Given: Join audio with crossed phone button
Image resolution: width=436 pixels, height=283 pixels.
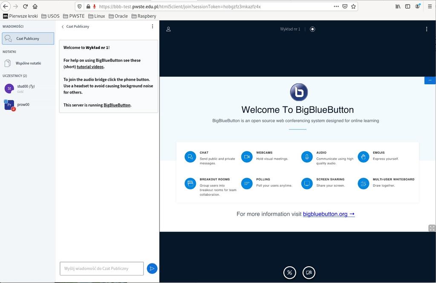Looking at the screenshot, I should coord(289,272).
